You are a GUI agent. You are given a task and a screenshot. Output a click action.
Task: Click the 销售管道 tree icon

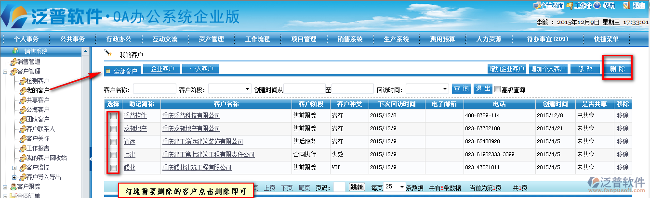click(x=13, y=62)
